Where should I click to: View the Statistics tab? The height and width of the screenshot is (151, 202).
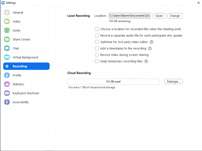coord(26,84)
